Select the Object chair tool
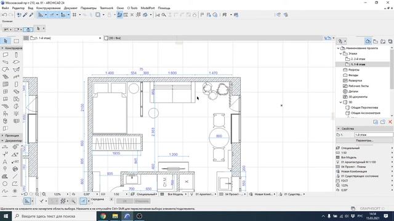The height and width of the screenshot is (221, 394). pos(6,114)
